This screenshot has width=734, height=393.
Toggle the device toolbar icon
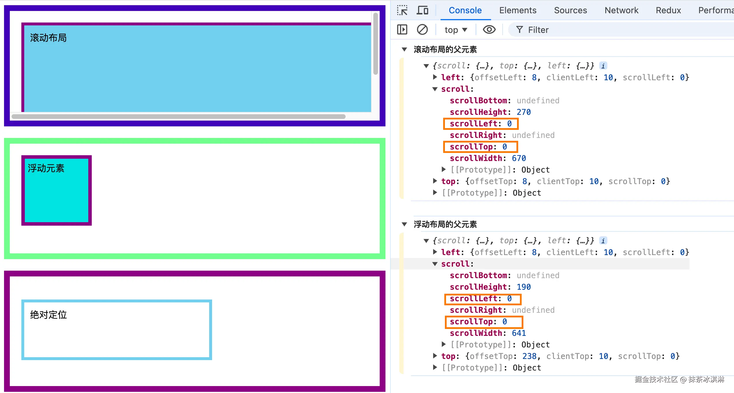(422, 10)
